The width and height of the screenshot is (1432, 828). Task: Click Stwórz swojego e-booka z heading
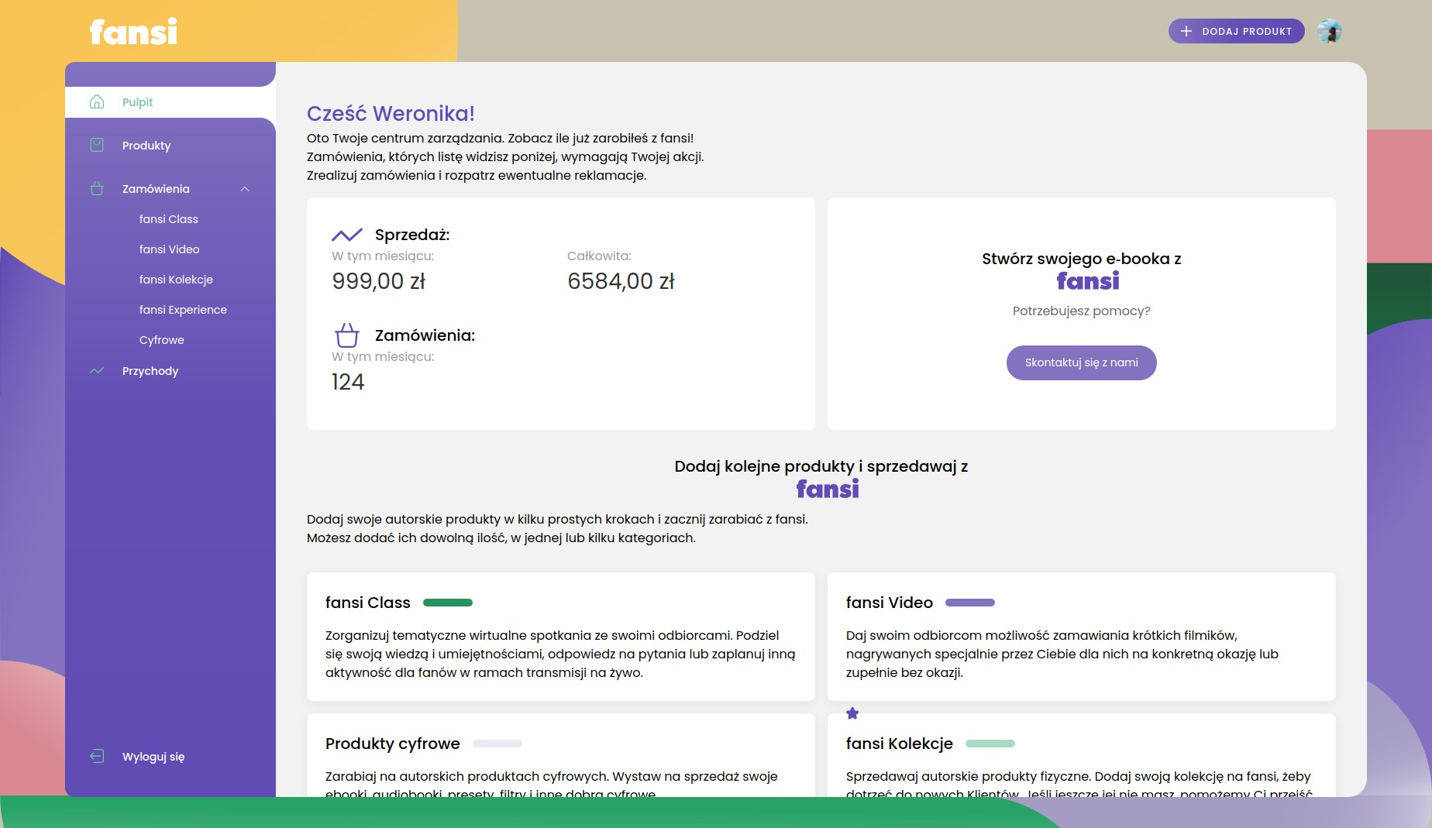coord(1082,259)
